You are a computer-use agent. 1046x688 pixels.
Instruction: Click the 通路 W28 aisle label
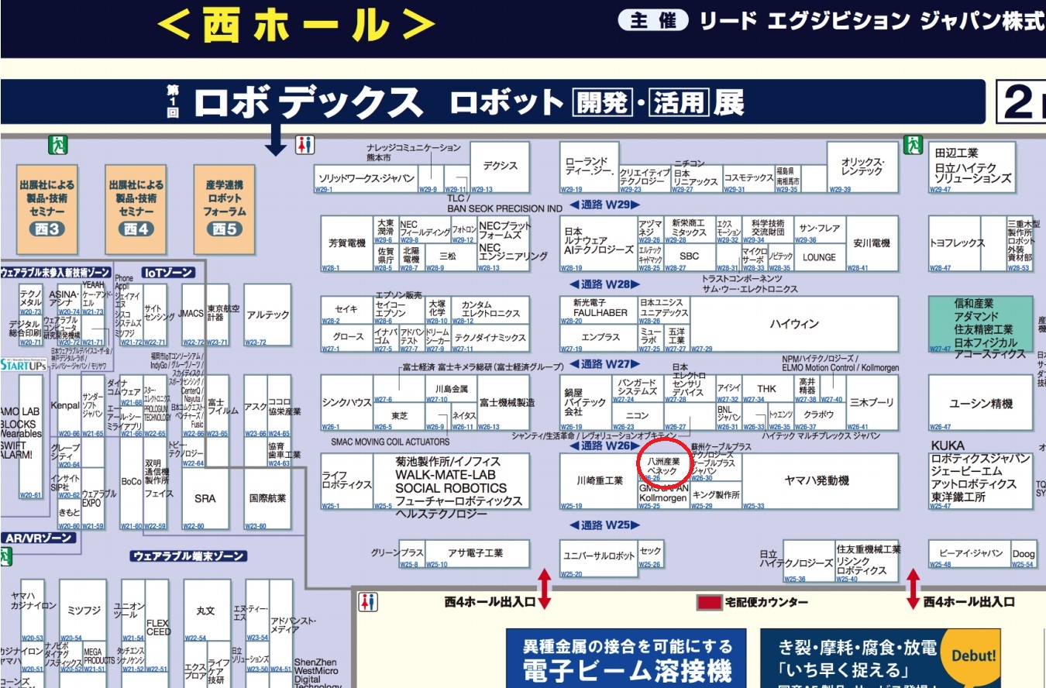point(605,284)
